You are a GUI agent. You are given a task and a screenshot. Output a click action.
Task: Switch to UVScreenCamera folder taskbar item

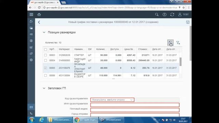[x=60, y=120]
